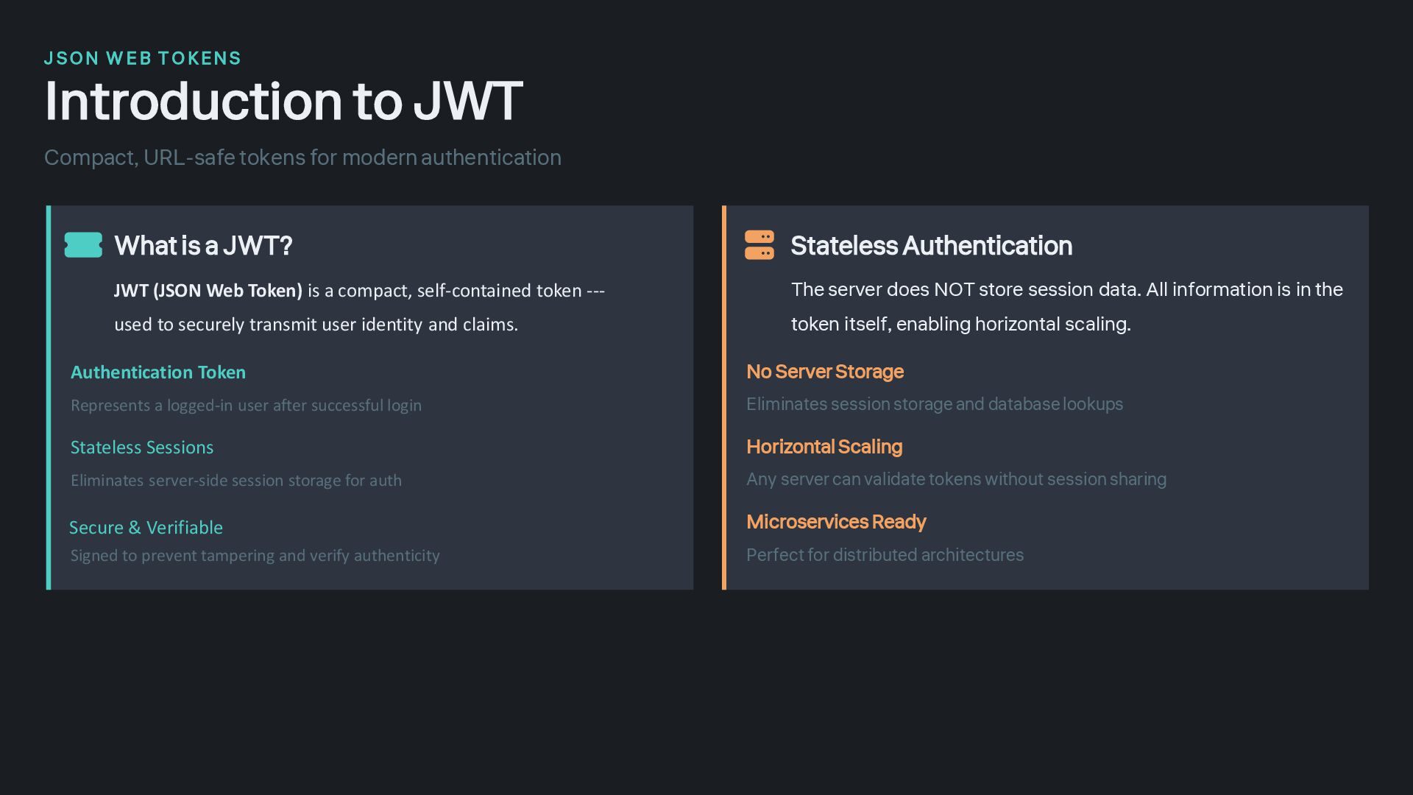Click the 'Stateless Sessions' heading
This screenshot has height=795, width=1413.
(142, 448)
